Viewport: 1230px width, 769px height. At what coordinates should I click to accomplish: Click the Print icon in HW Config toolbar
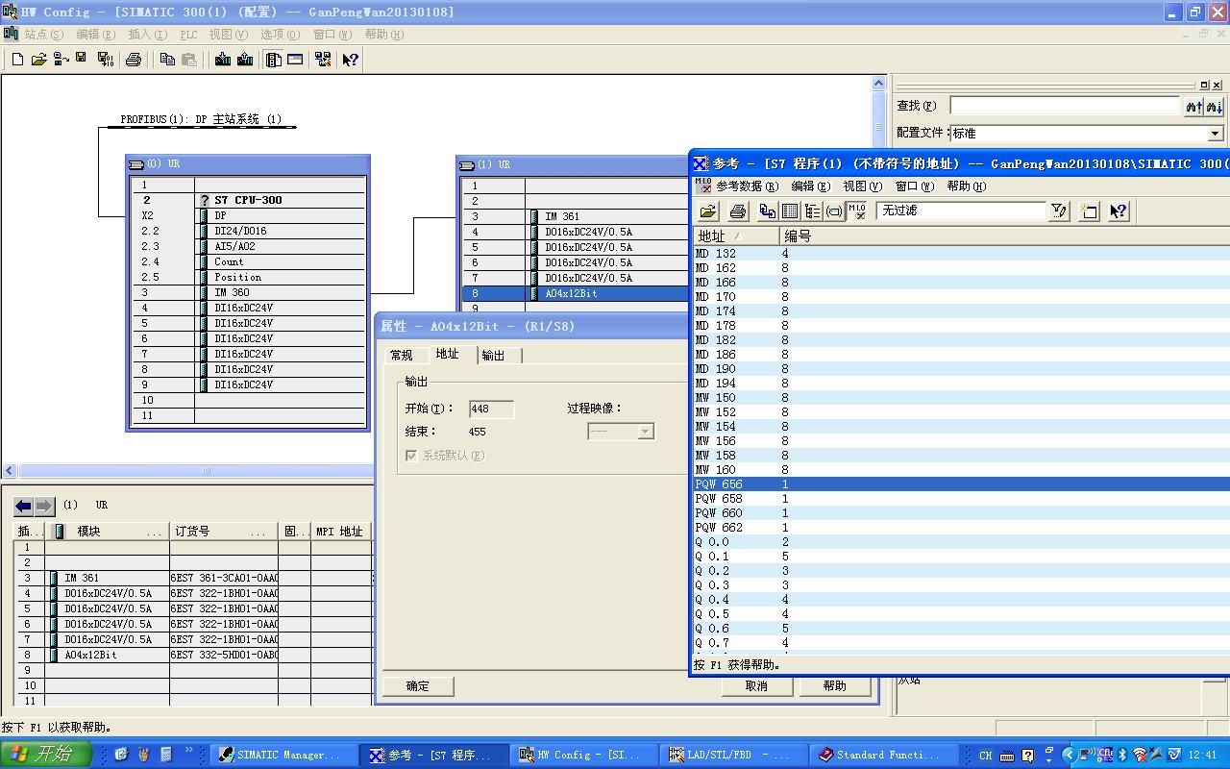(134, 60)
